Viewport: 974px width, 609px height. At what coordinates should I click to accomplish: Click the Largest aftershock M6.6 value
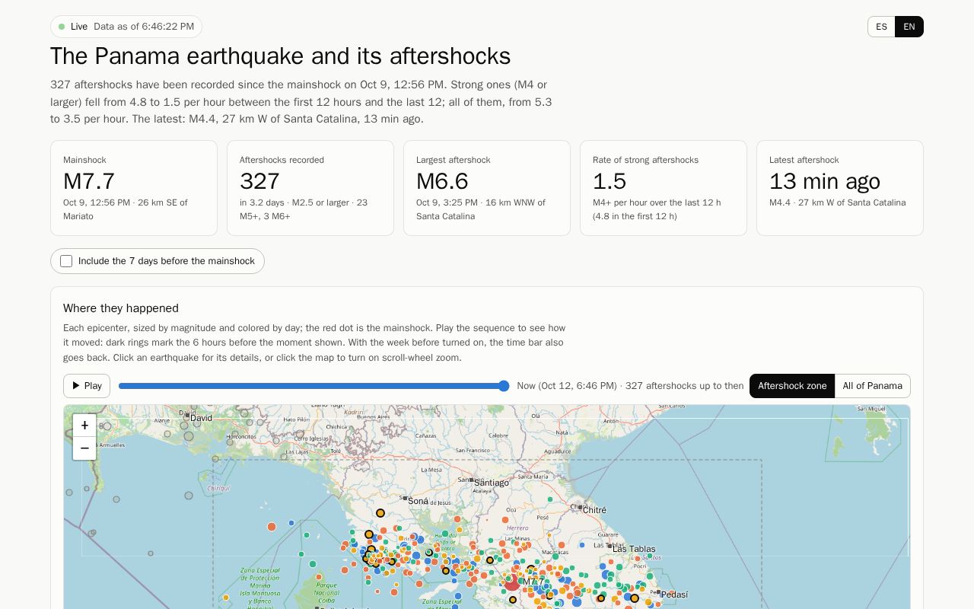(x=442, y=181)
